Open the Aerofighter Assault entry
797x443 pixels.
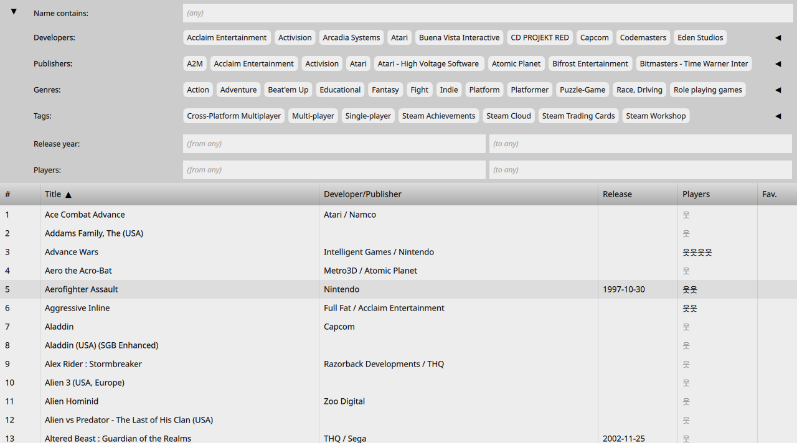coord(398,289)
